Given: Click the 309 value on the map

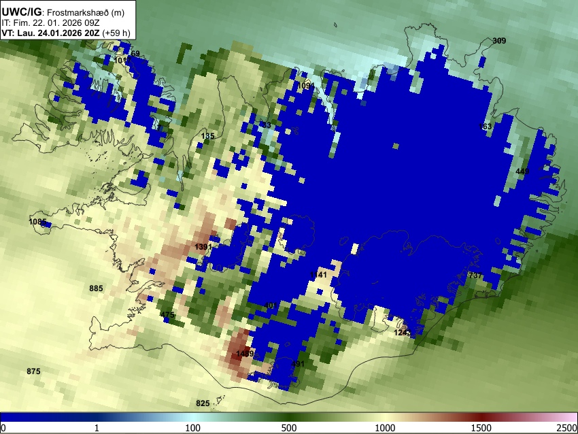Looking at the screenshot, I should [x=500, y=41].
